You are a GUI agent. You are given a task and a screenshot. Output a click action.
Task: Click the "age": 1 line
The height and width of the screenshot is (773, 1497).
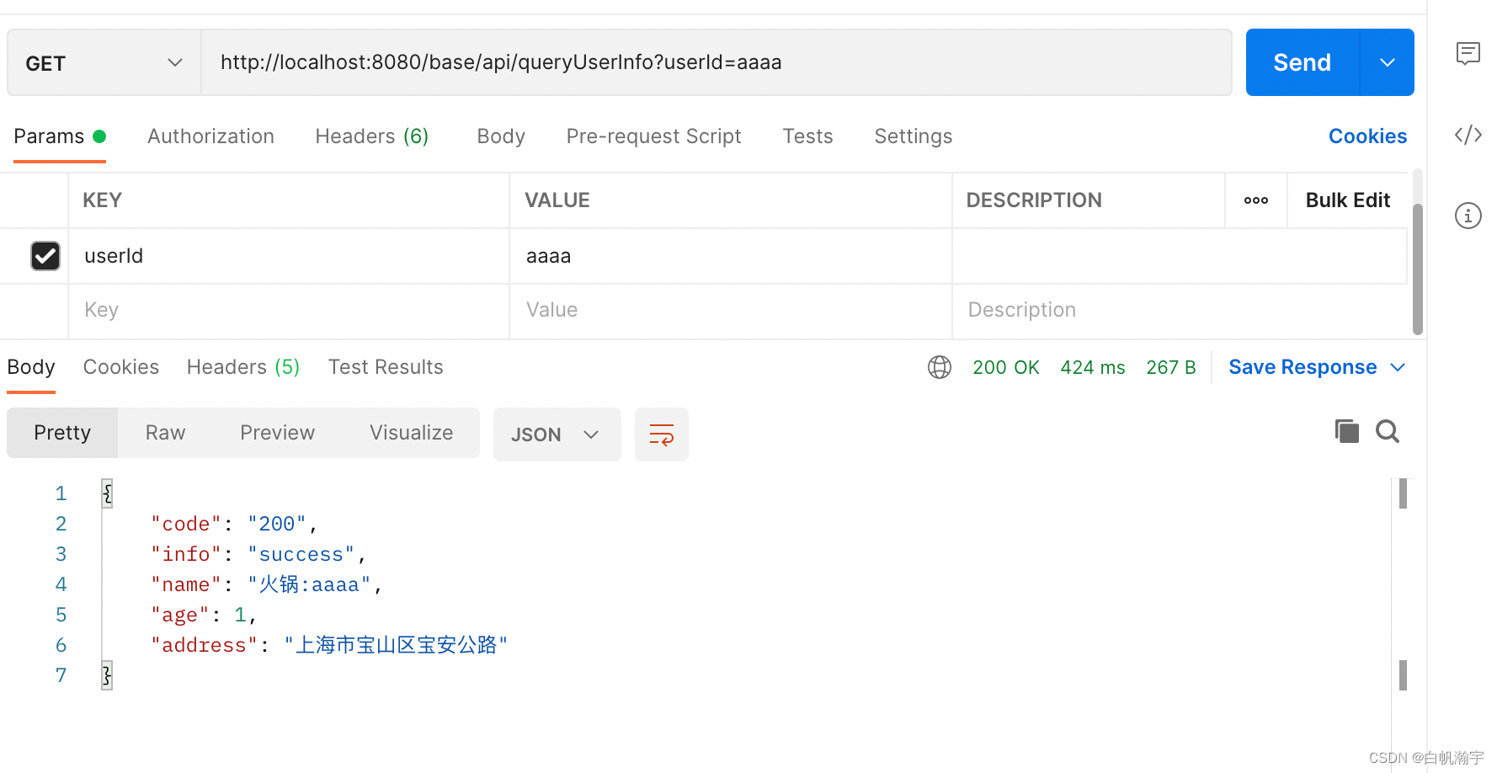[203, 615]
